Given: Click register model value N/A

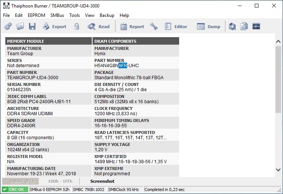Looking at the screenshot, I should [x=11, y=162].
